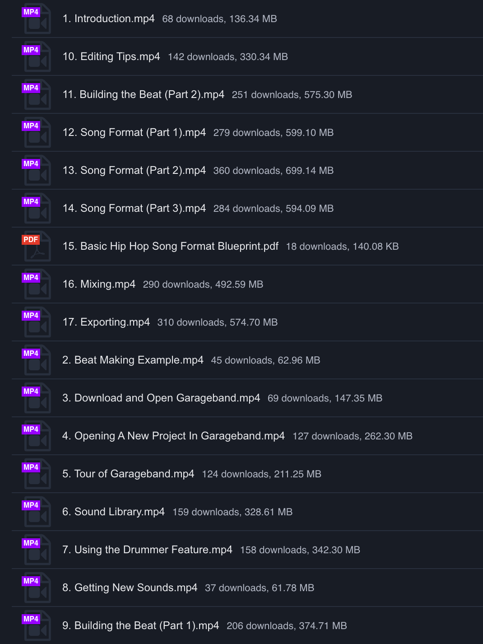The image size is (483, 644).
Task: Click the MP4 icon beside 17. Exporting.mp4
Action: click(37, 322)
